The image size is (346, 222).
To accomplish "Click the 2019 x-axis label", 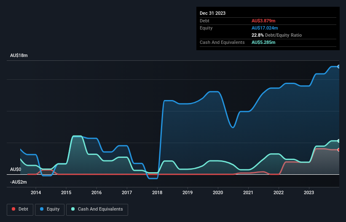I will 188,192.
